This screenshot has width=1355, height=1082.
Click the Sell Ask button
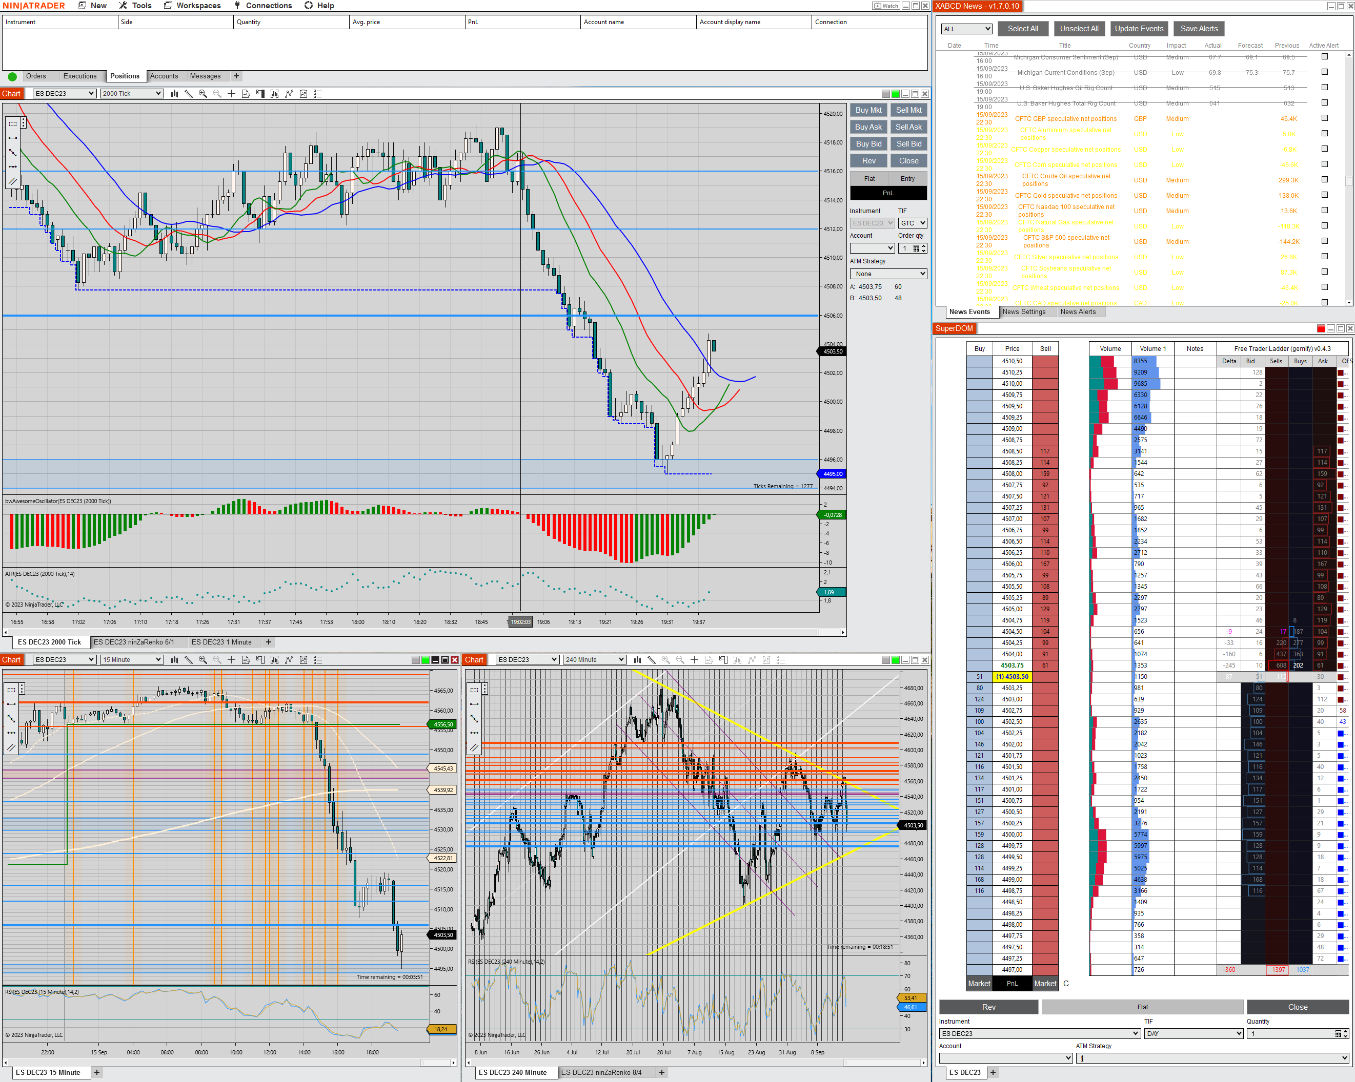click(909, 127)
